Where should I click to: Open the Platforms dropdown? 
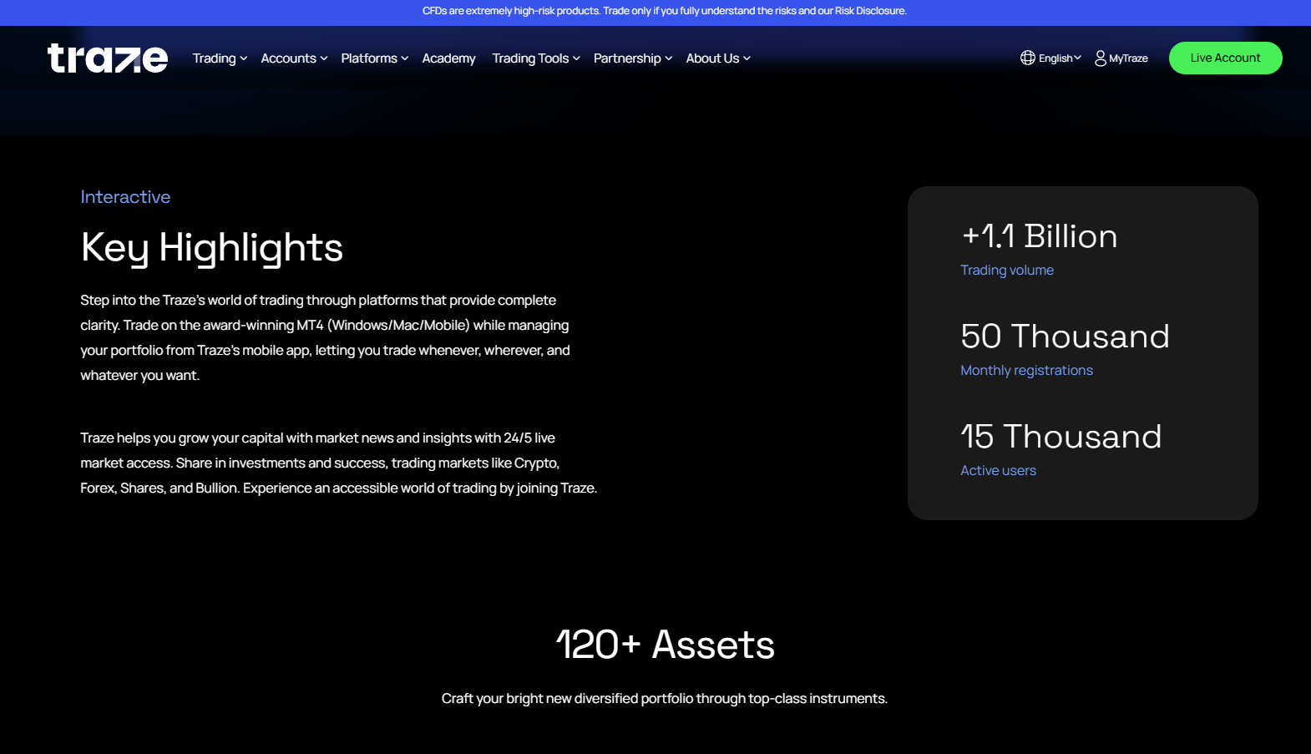point(375,58)
